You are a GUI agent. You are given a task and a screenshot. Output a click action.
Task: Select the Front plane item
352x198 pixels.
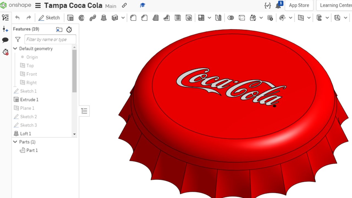32,74
